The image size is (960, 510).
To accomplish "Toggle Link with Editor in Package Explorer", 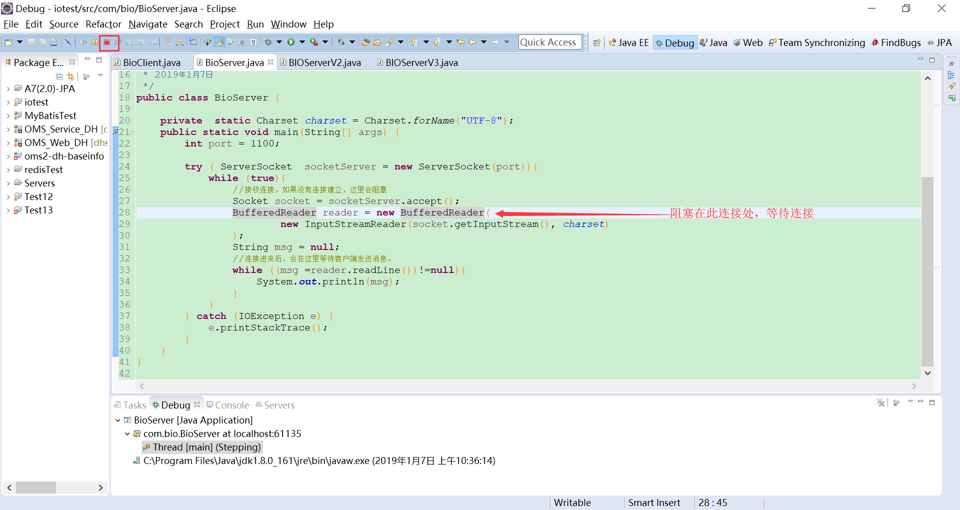I will coord(70,76).
